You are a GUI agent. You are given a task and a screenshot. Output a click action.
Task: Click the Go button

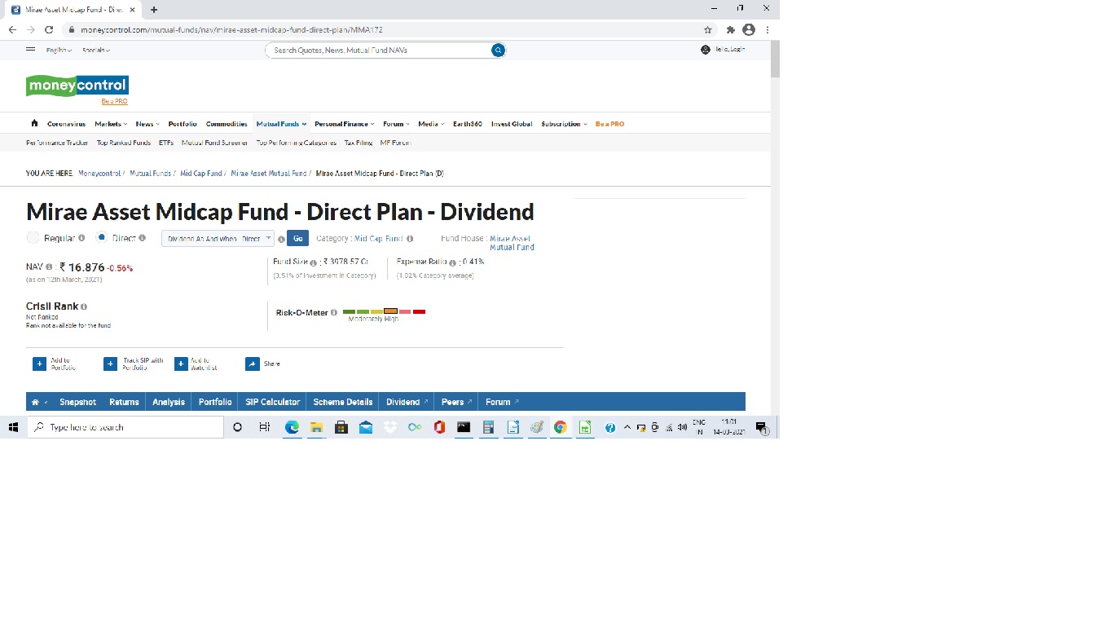[x=297, y=239]
